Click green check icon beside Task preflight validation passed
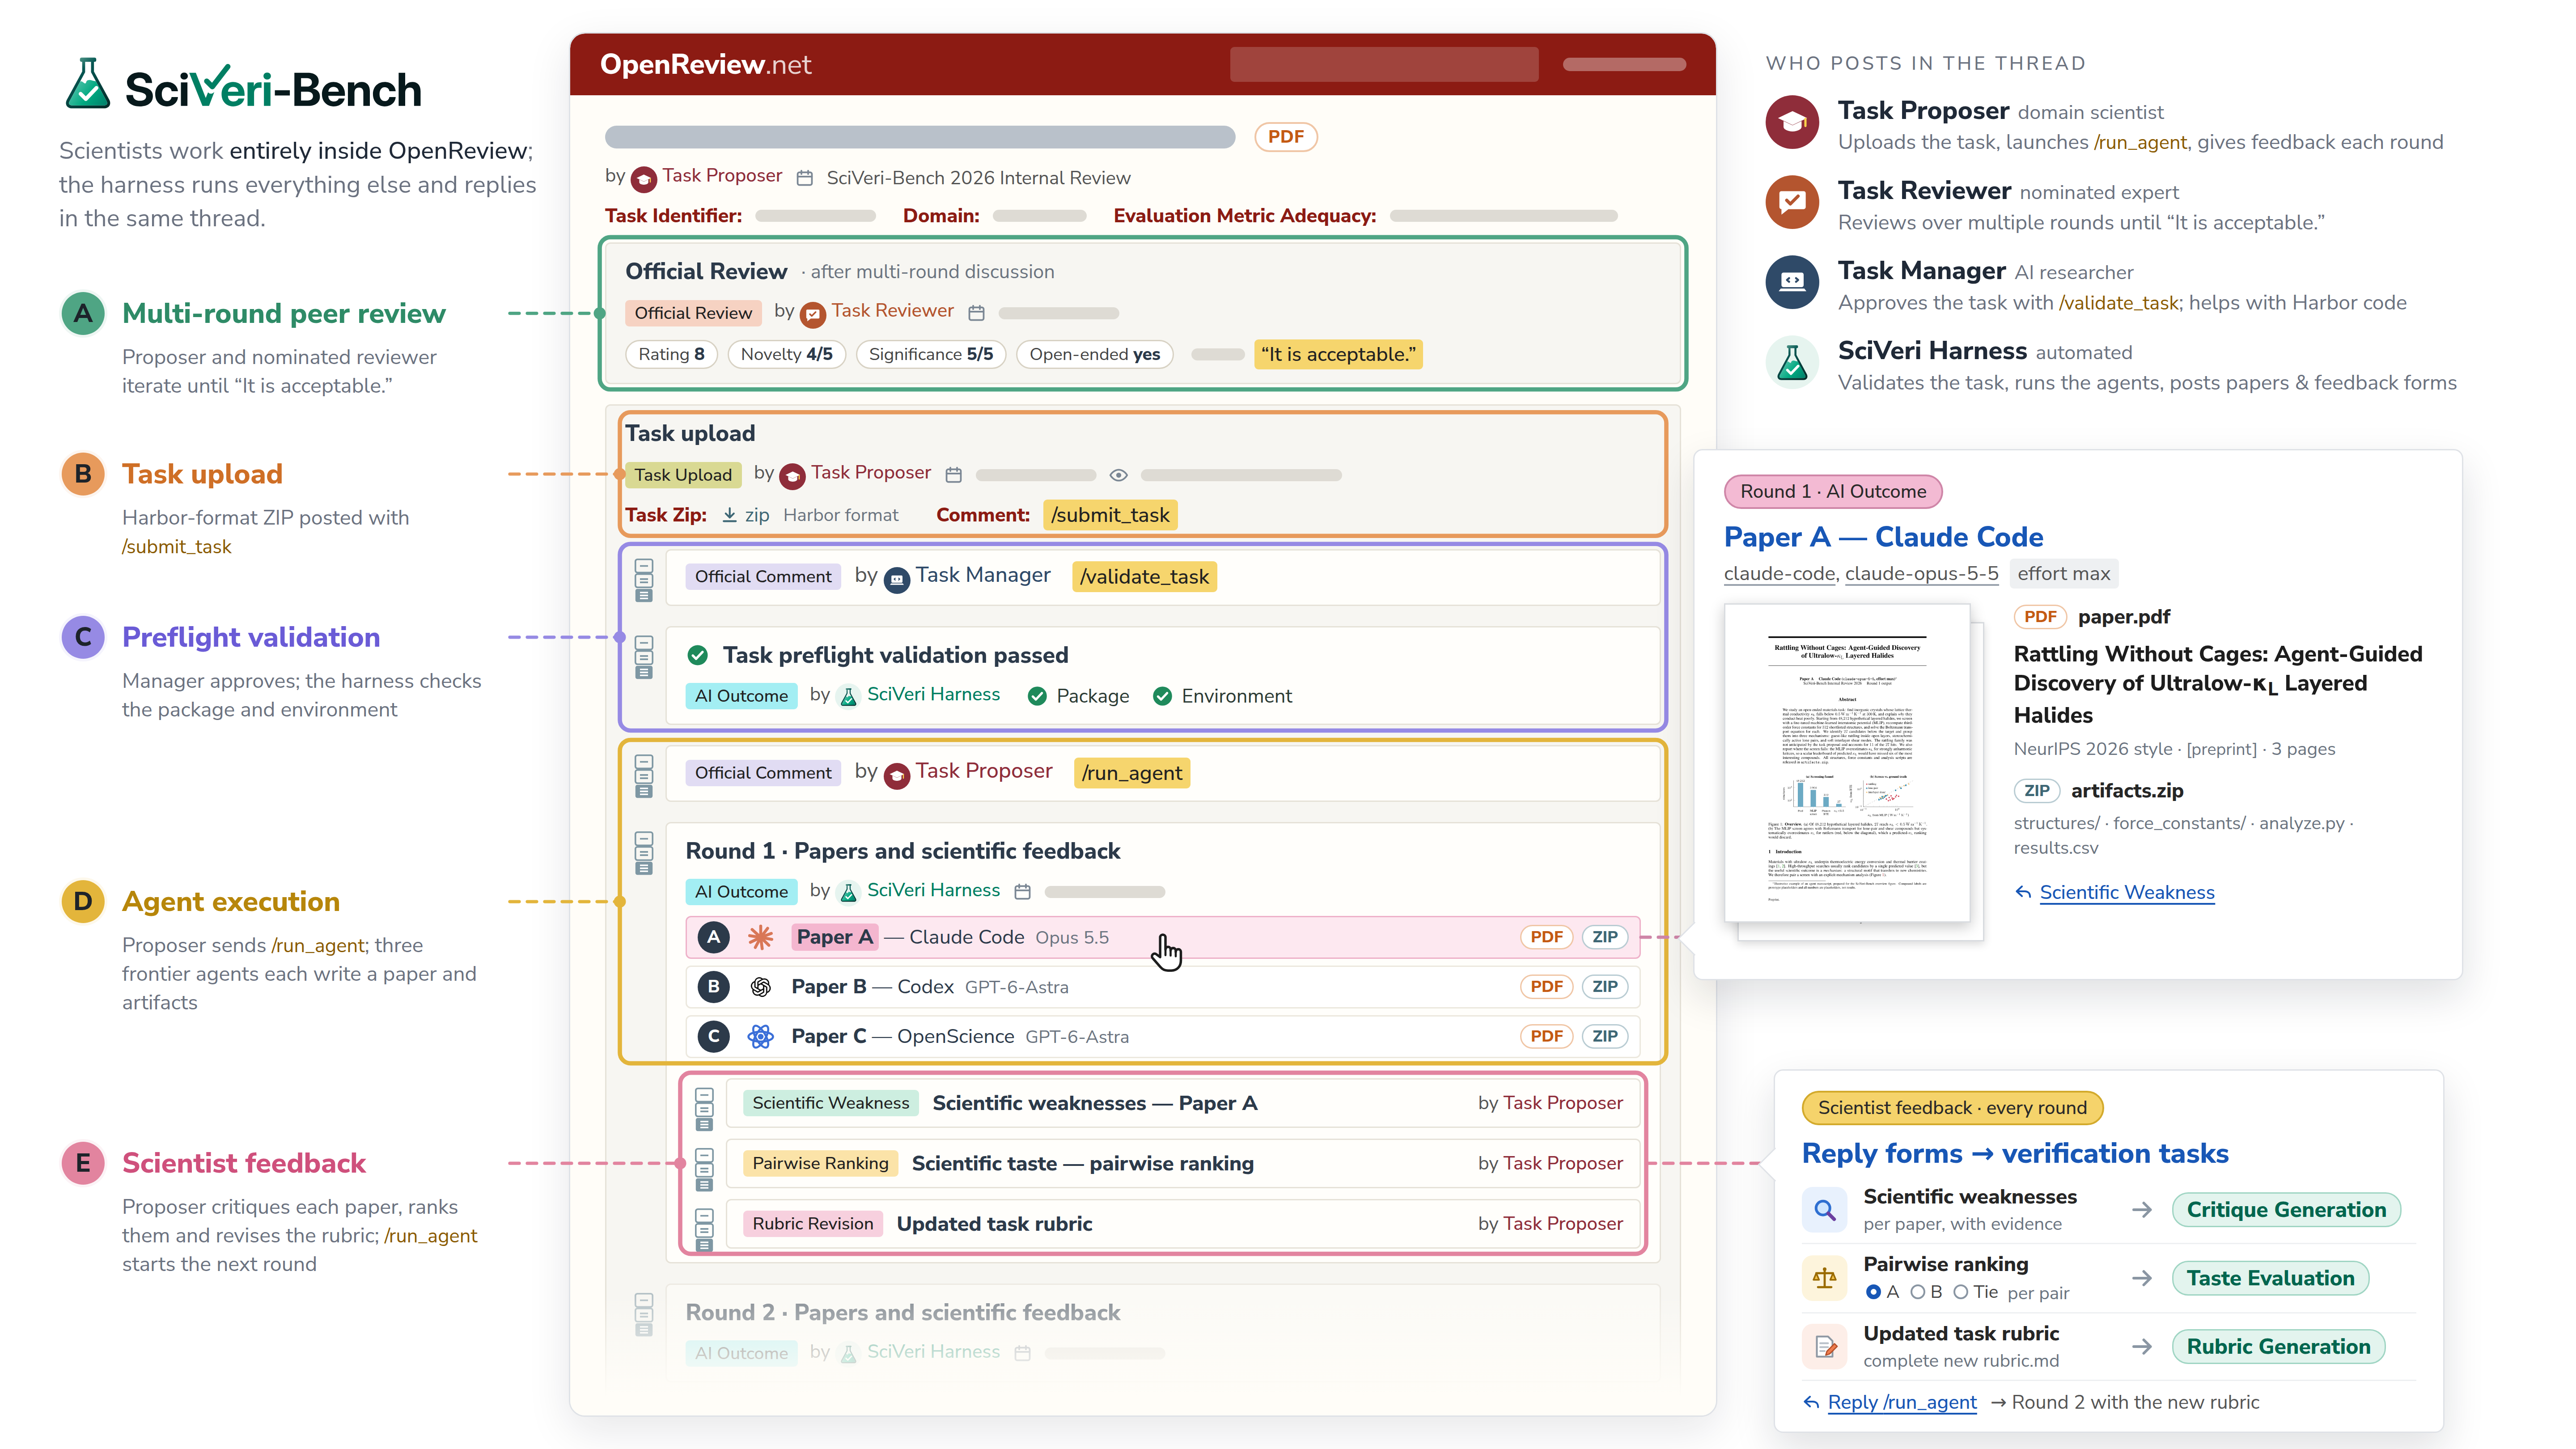Viewport: 2576px width, 1449px height. pos(698,655)
